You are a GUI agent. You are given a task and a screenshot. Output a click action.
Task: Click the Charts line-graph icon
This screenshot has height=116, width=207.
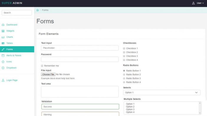(x=3, y=37)
